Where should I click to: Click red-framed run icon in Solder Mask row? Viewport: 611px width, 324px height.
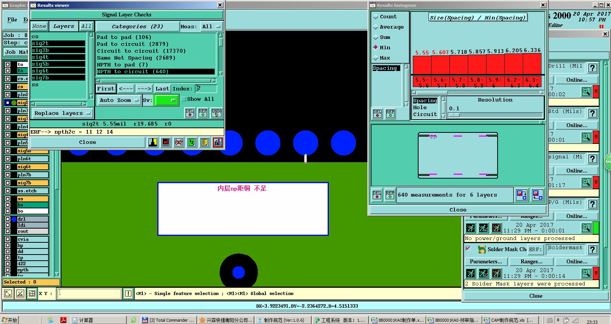tap(496, 273)
